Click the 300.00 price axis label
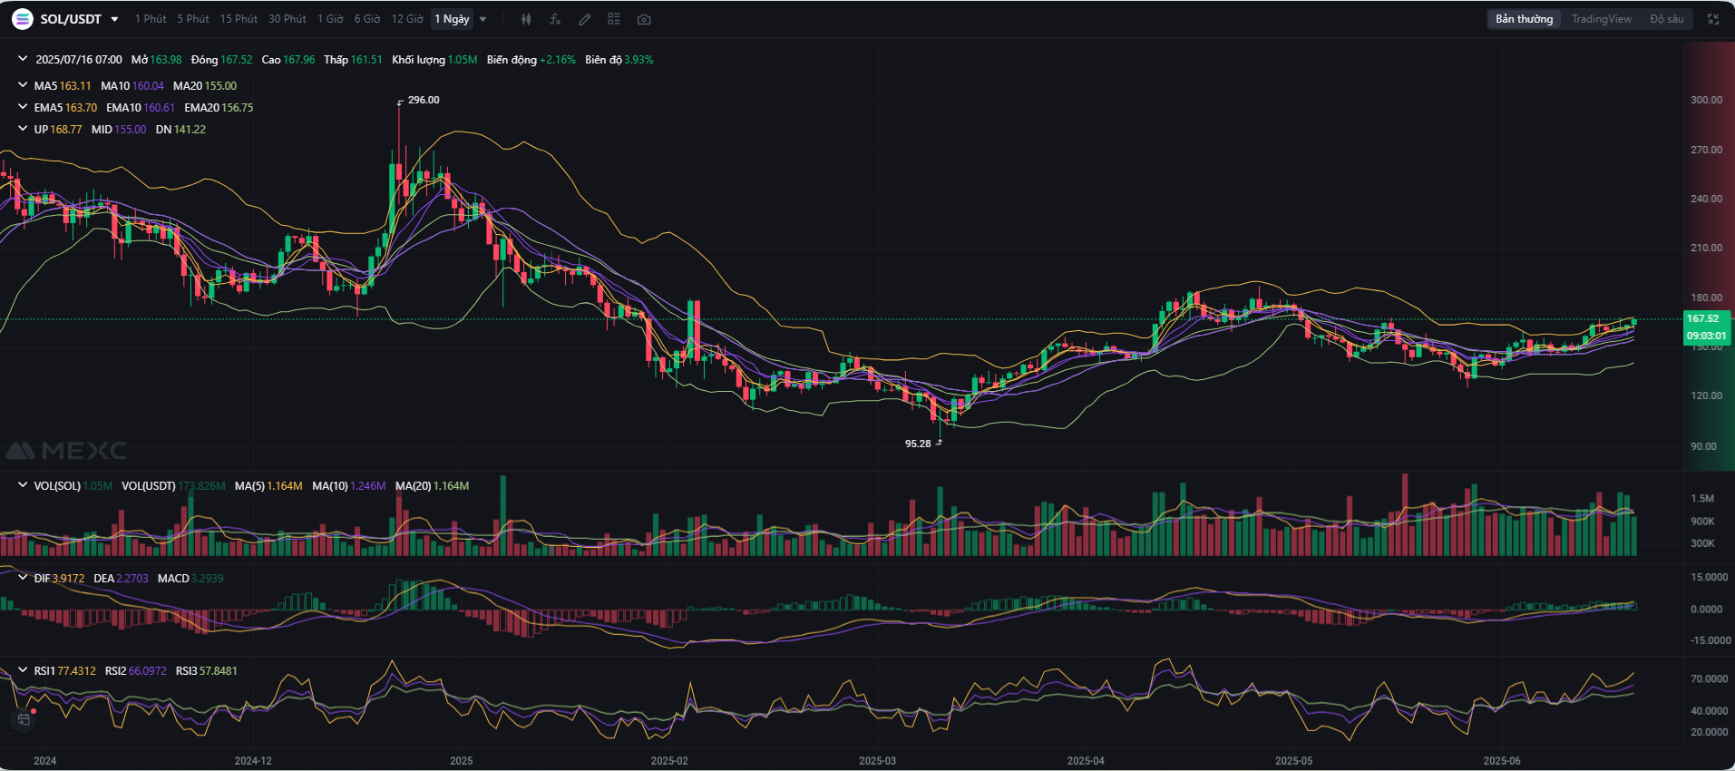This screenshot has height=771, width=1735. (1706, 100)
